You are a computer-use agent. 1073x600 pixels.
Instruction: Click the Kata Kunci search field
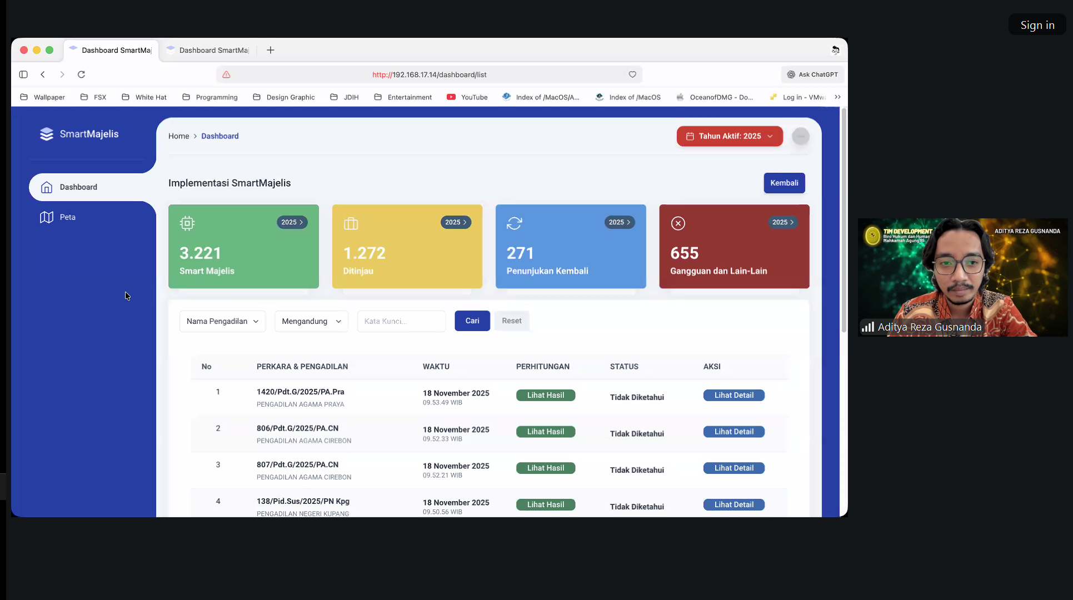(401, 321)
